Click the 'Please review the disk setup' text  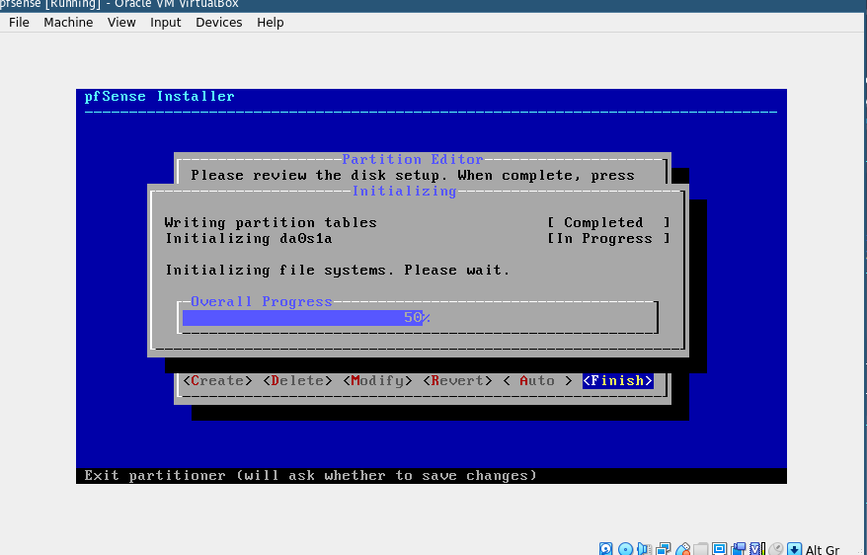pos(413,176)
